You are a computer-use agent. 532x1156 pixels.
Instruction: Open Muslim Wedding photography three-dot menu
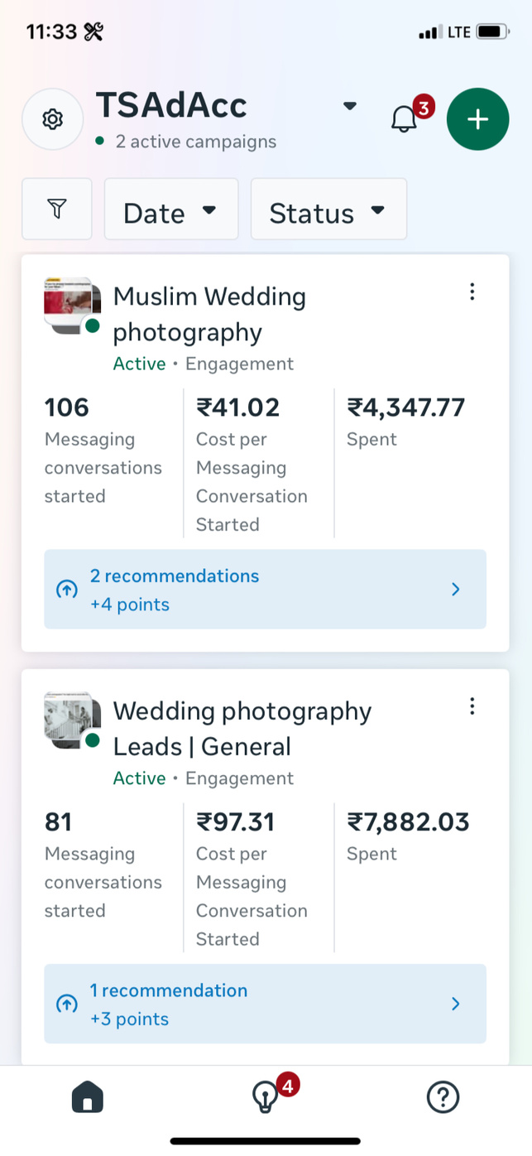[472, 291]
